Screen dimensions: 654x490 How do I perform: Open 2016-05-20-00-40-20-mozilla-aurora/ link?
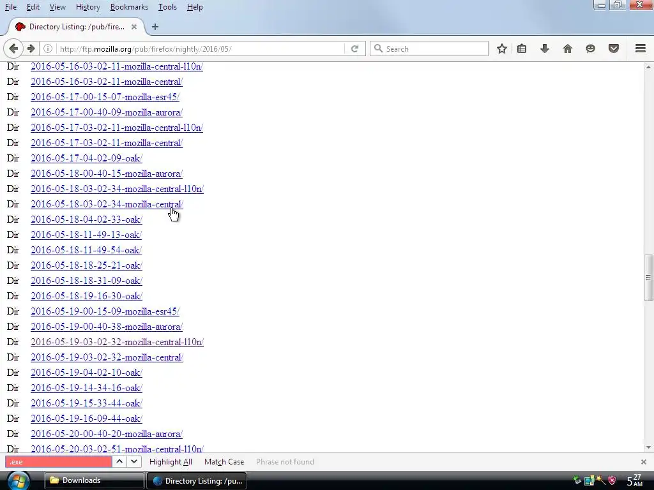pyautogui.click(x=107, y=434)
